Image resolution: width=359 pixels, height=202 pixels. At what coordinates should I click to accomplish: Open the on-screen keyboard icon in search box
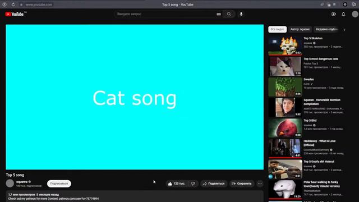pyautogui.click(x=219, y=14)
